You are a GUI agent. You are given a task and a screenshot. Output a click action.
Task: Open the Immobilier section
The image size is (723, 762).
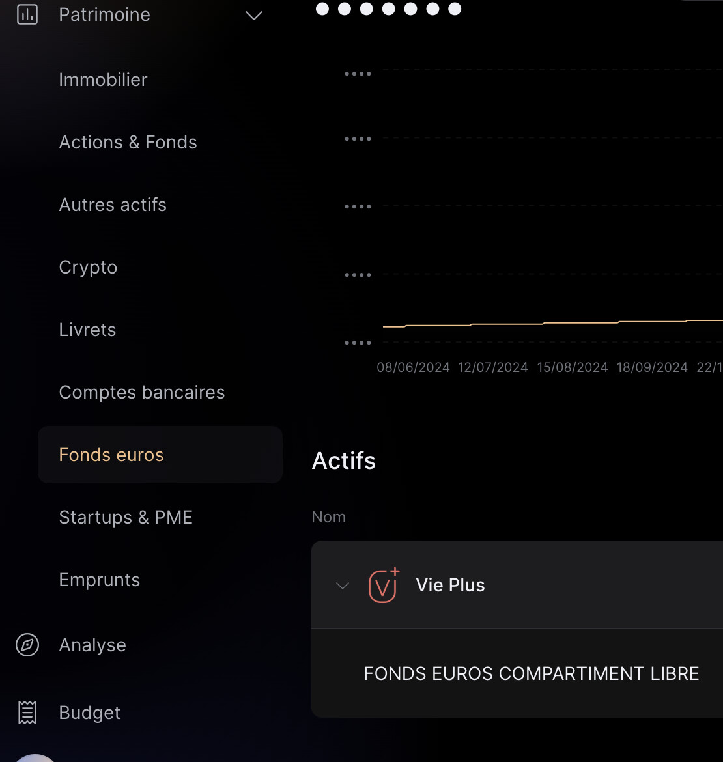[x=103, y=79]
